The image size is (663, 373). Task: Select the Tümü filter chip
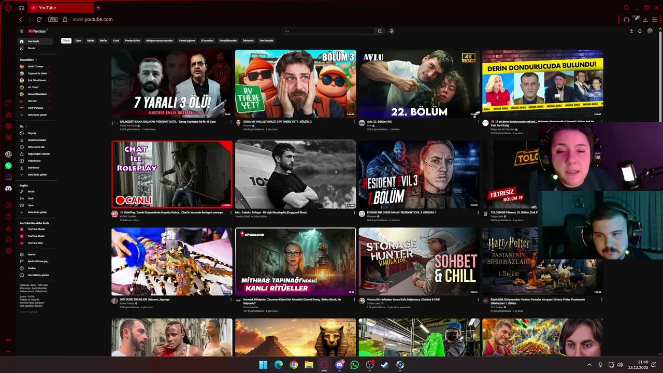[66, 40]
